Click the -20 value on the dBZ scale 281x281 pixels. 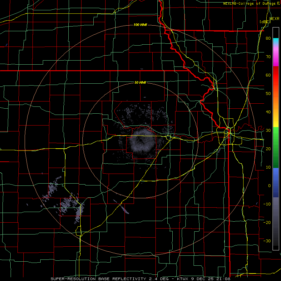pyautogui.click(x=267, y=222)
